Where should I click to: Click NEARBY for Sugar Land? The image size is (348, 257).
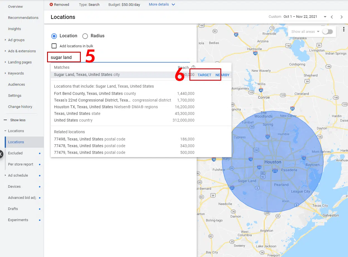(x=222, y=75)
